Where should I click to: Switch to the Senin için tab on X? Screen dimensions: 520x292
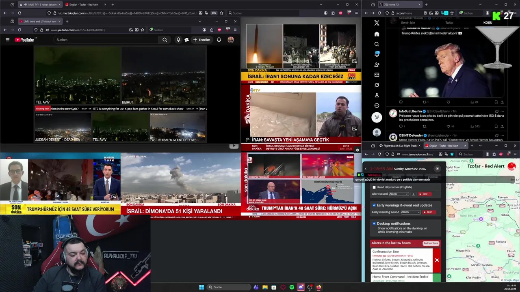(x=408, y=23)
